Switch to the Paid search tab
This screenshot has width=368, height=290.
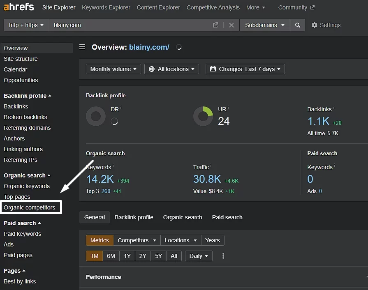click(227, 217)
